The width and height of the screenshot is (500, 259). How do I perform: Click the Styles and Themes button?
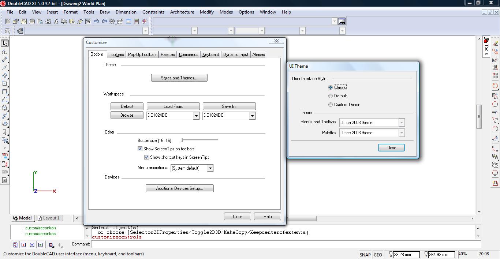179,78
